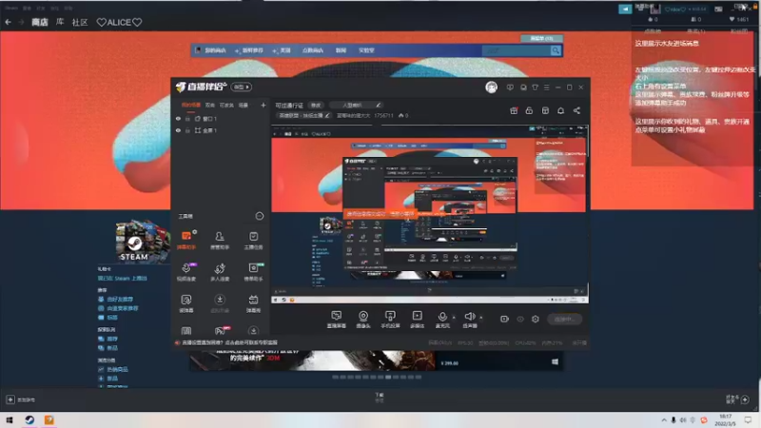This screenshot has width=761, height=428.
Task: Click the share icon above the preview
Action: [576, 111]
